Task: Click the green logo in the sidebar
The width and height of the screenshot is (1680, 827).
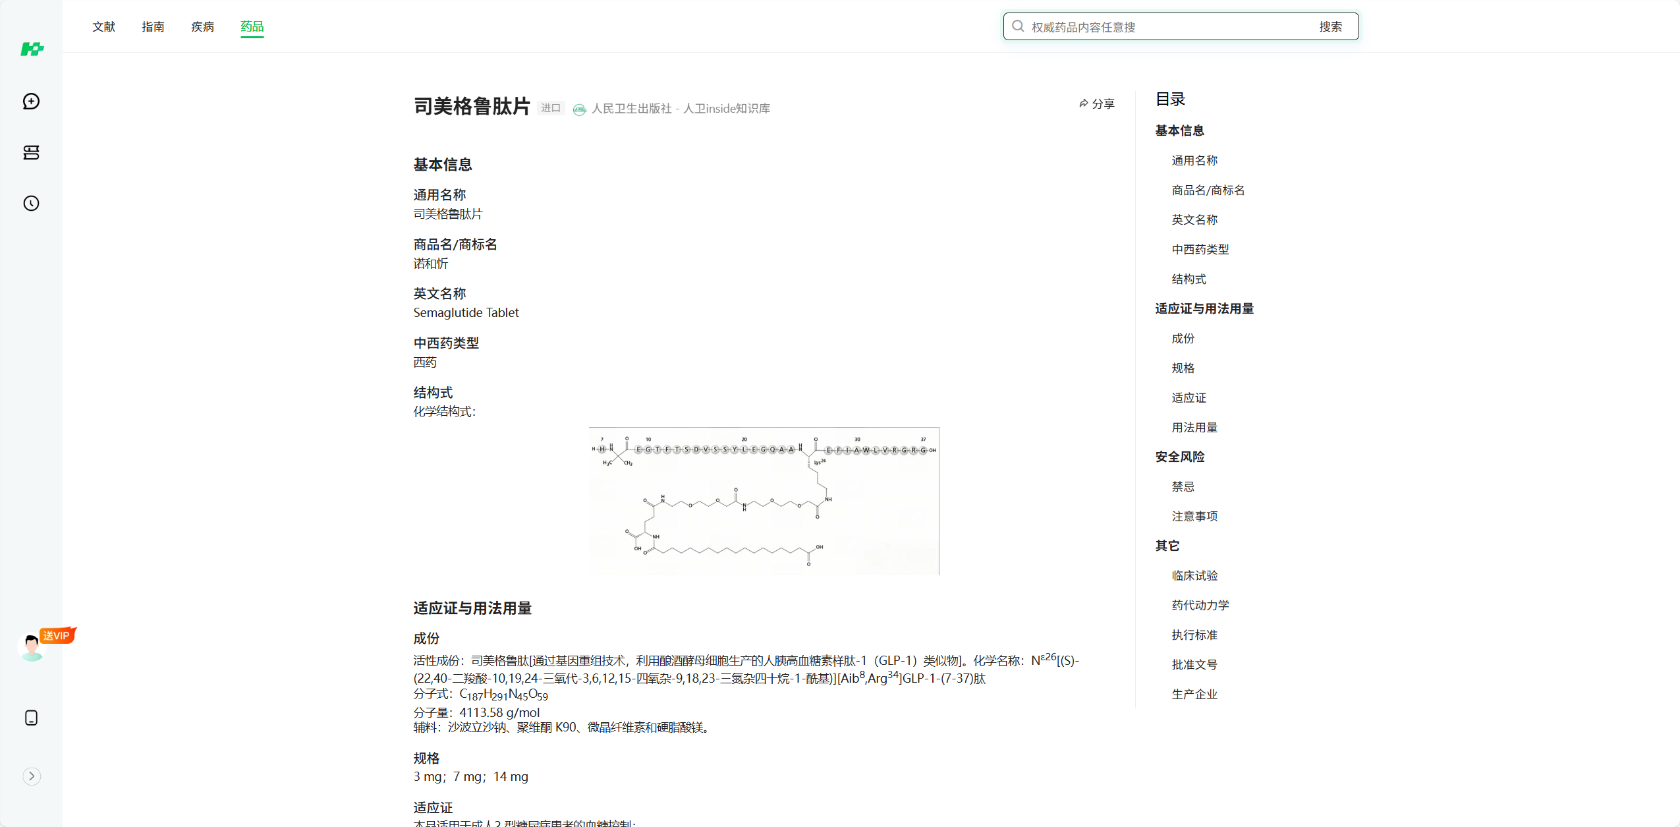Action: point(32,49)
